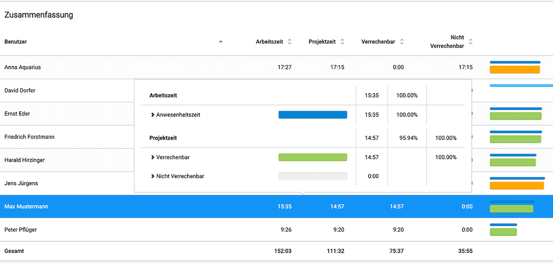Click Peter Pflüger green time bar
This screenshot has width=553, height=263.
504,232
